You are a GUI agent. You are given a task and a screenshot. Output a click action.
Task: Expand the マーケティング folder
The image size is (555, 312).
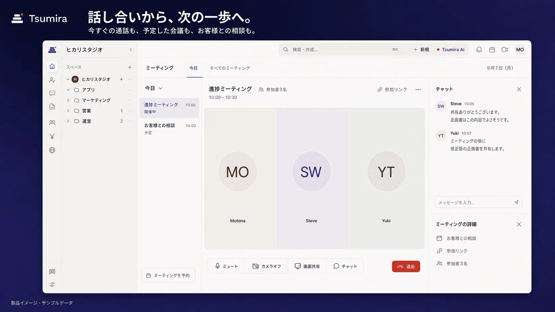point(68,100)
